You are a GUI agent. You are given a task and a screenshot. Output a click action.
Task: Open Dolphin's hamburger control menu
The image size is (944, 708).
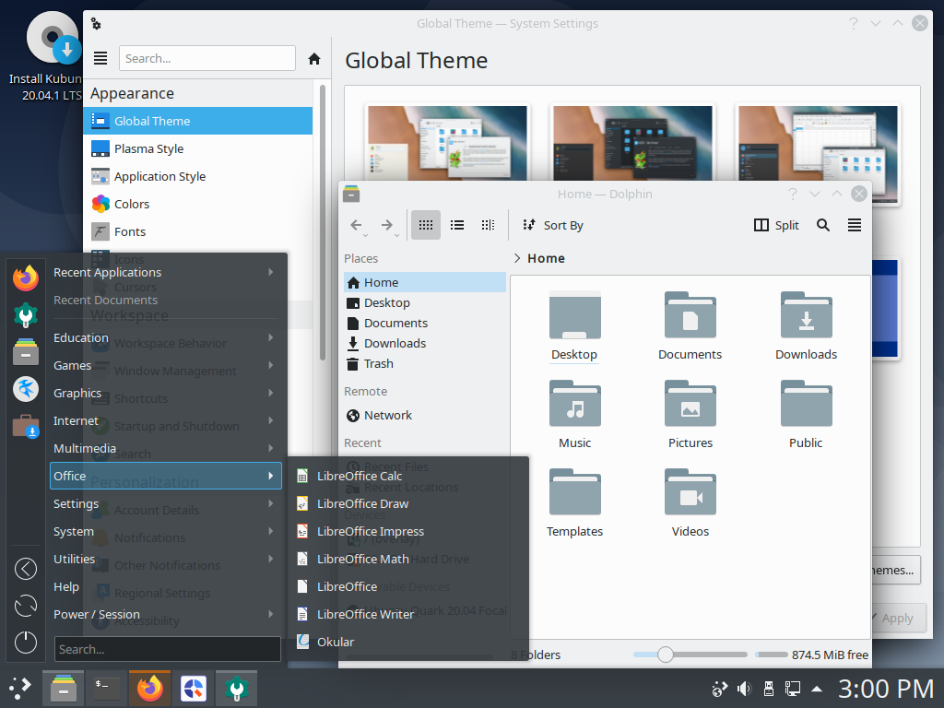click(x=855, y=225)
